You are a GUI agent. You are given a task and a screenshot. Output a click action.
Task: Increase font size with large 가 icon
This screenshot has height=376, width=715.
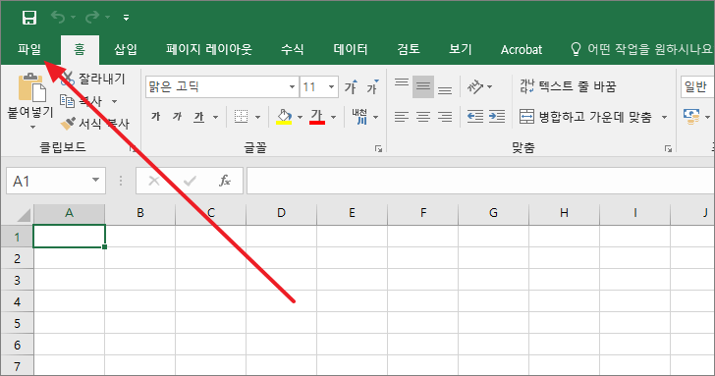coord(352,86)
